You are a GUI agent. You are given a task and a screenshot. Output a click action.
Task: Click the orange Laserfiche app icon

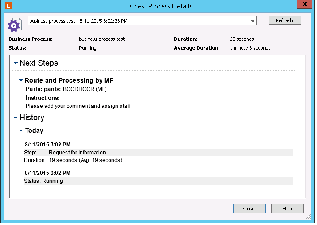pyautogui.click(x=9, y=6)
